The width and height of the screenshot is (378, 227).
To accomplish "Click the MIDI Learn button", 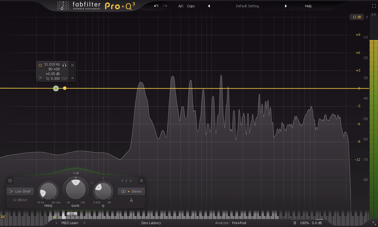I will click(70, 223).
